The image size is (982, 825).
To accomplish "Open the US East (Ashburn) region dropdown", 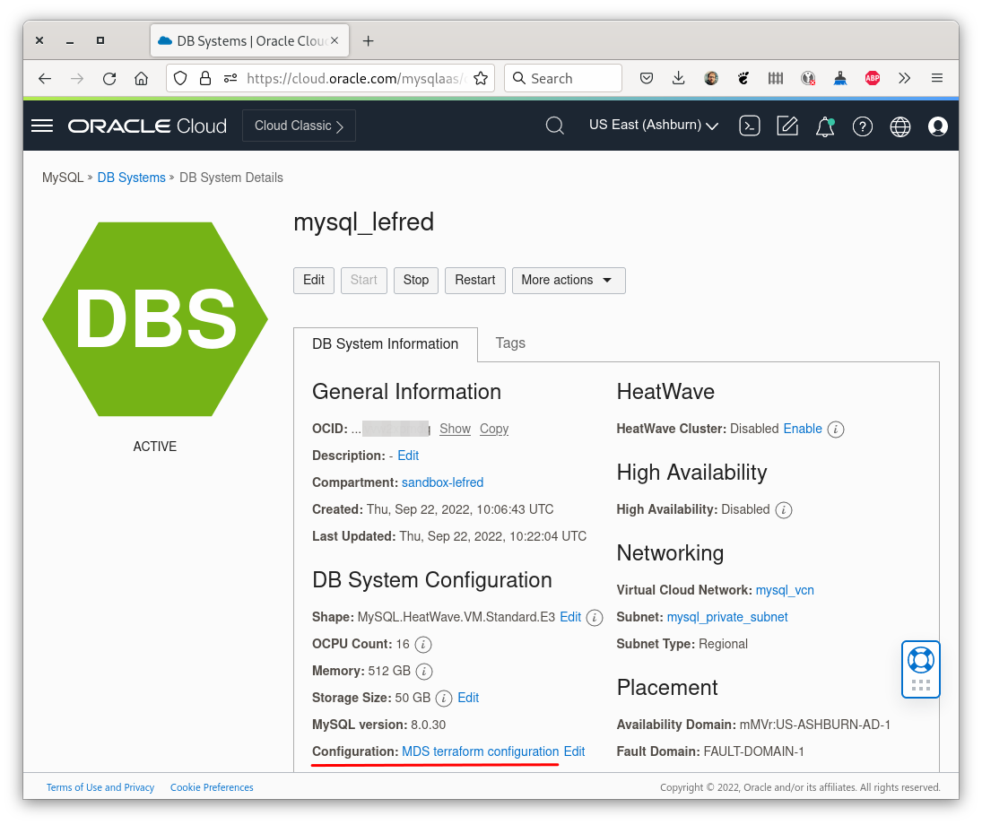I will point(653,126).
